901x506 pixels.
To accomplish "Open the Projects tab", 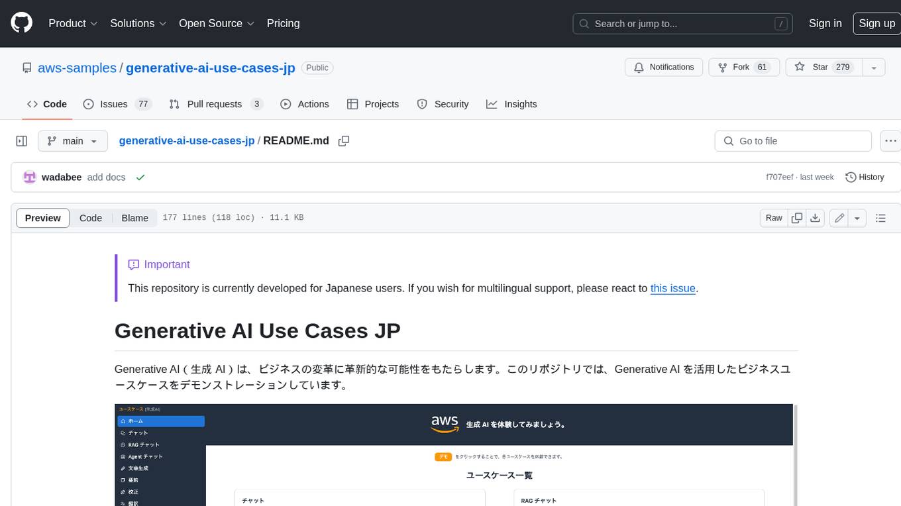I will click(373, 104).
